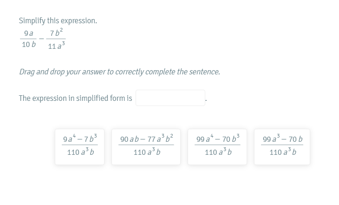The height and width of the screenshot is (205, 339).
Task: Select the answer tile with 9a⁴ − 7b³
Action: [79, 147]
